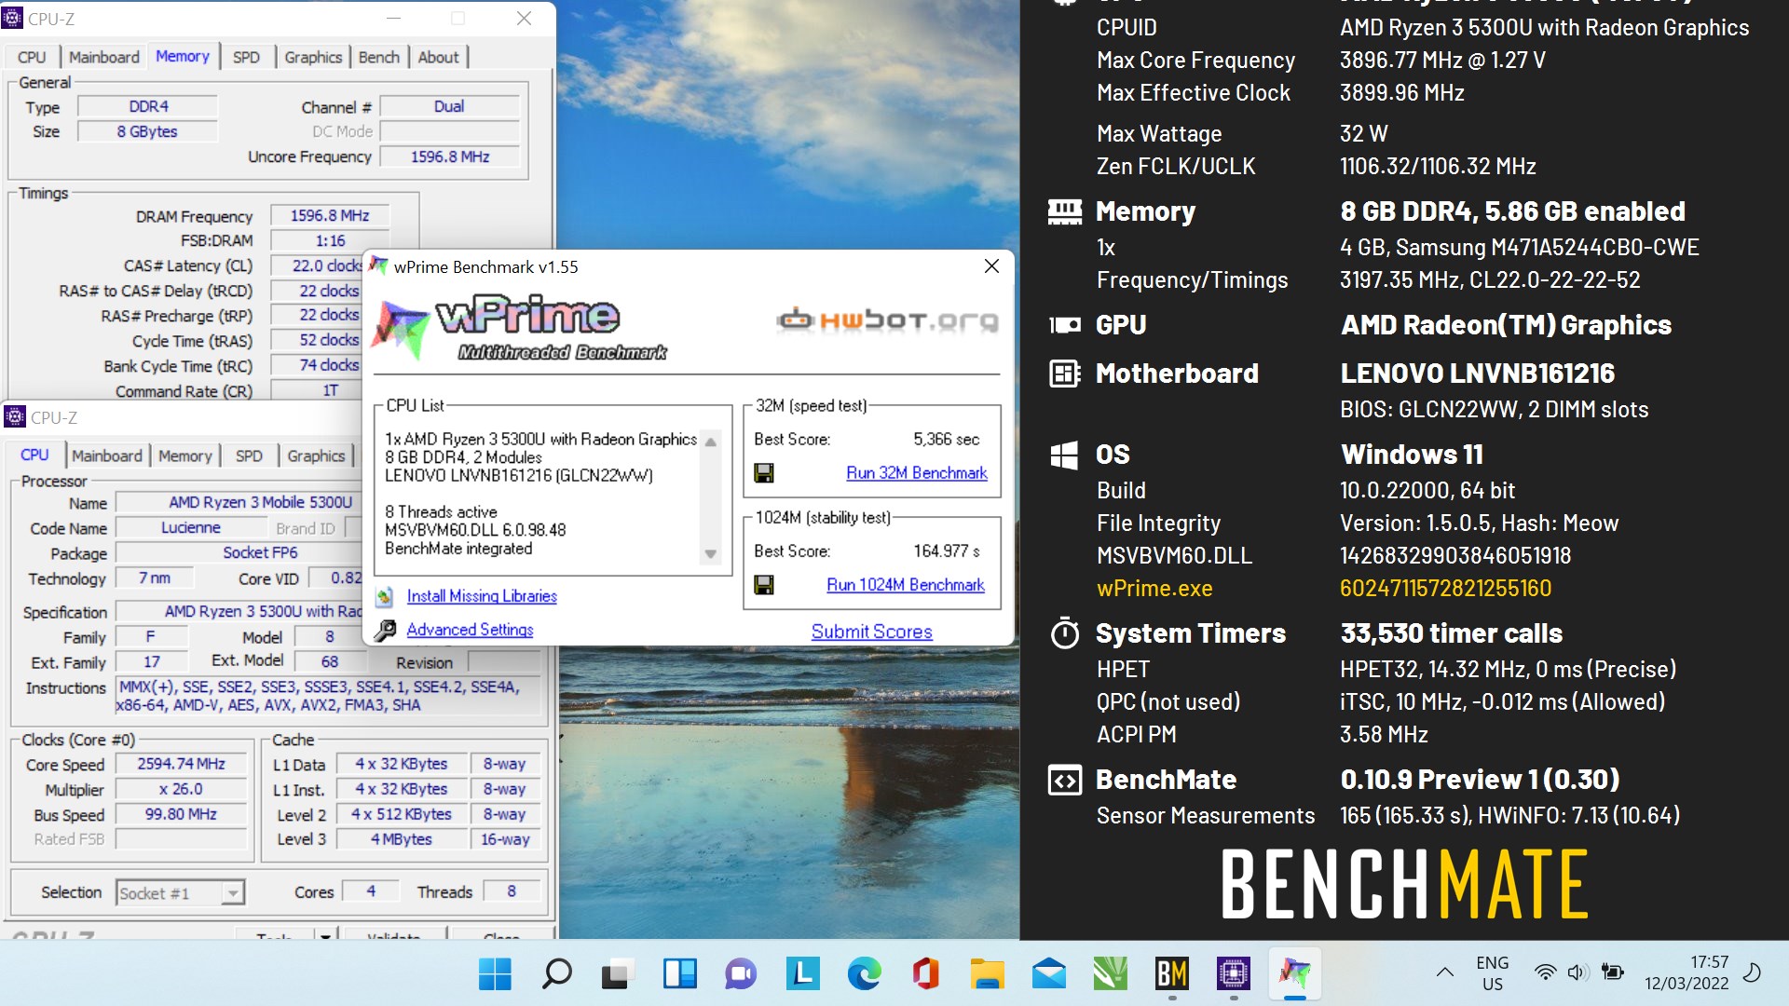Switch to the Graphics tab in the top CPU-Z window
Screen dimensions: 1789x1006
click(313, 57)
